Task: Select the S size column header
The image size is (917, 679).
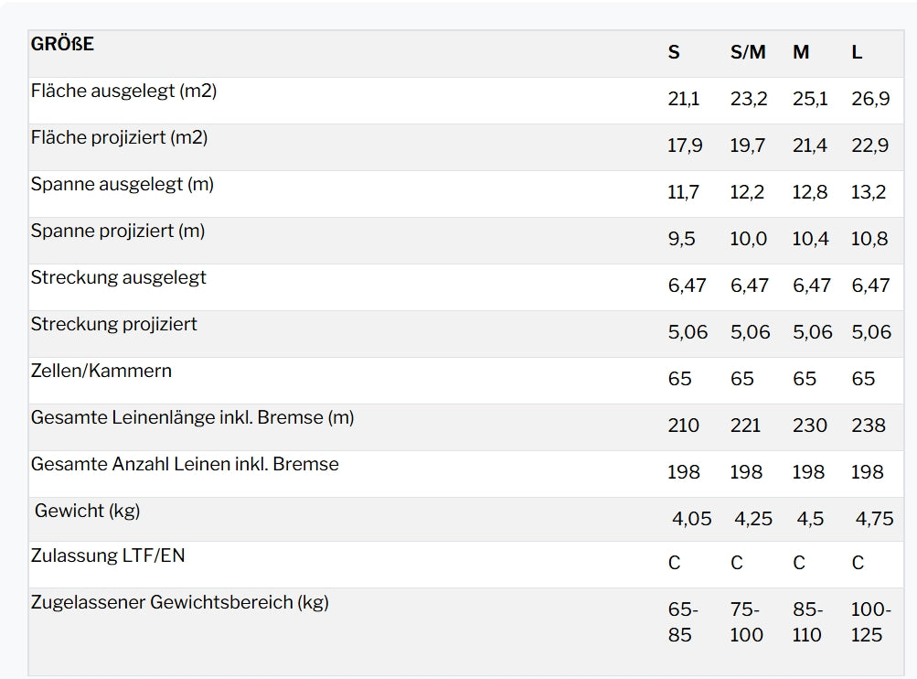Action: [x=674, y=53]
